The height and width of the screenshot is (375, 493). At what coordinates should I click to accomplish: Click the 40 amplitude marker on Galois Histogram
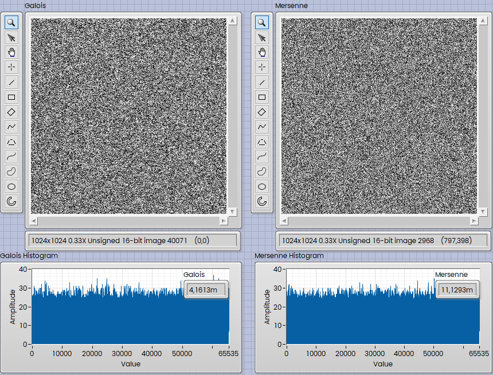pyautogui.click(x=23, y=269)
